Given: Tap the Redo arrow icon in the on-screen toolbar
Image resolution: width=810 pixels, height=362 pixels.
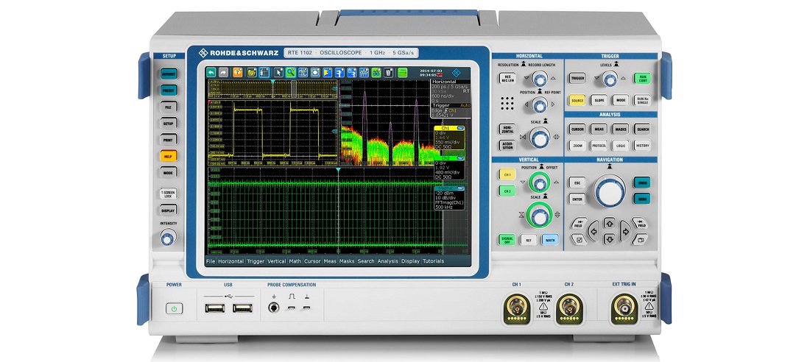Looking at the screenshot, I should (223, 72).
